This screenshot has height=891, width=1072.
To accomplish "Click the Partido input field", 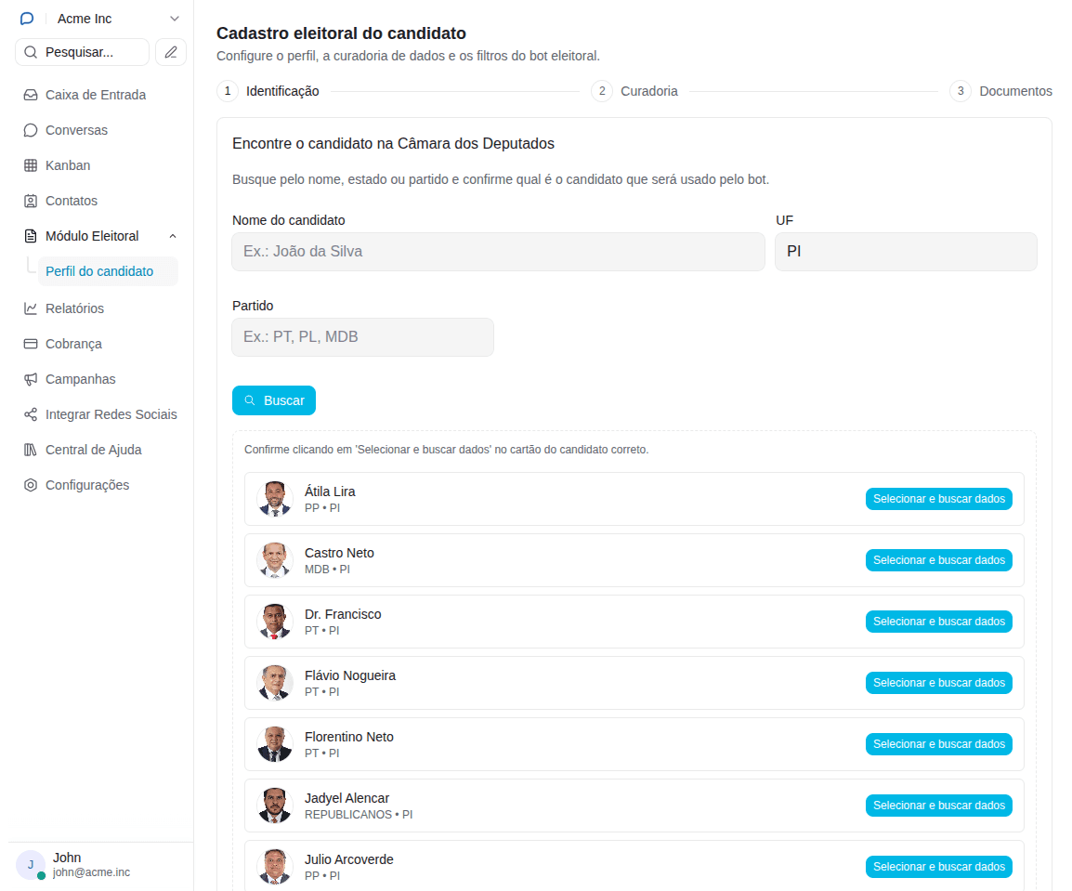I will 362,337.
